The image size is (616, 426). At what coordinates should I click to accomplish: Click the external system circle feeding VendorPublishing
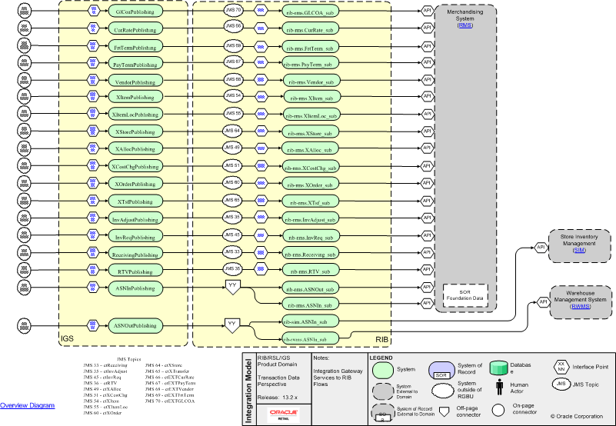25,80
